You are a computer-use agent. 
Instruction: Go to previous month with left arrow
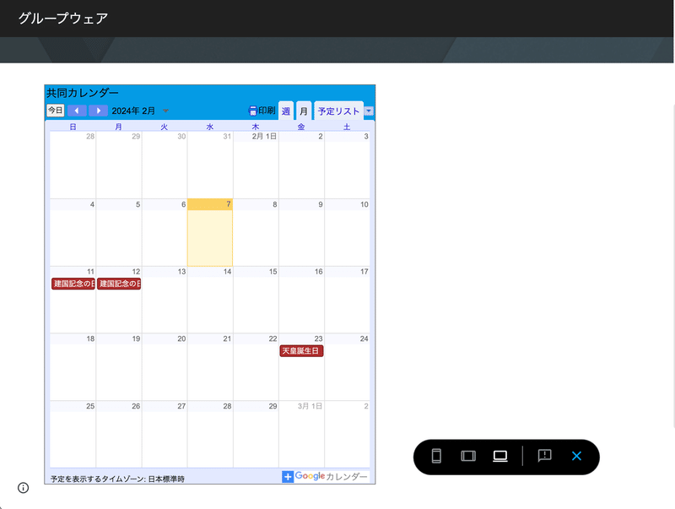77,111
